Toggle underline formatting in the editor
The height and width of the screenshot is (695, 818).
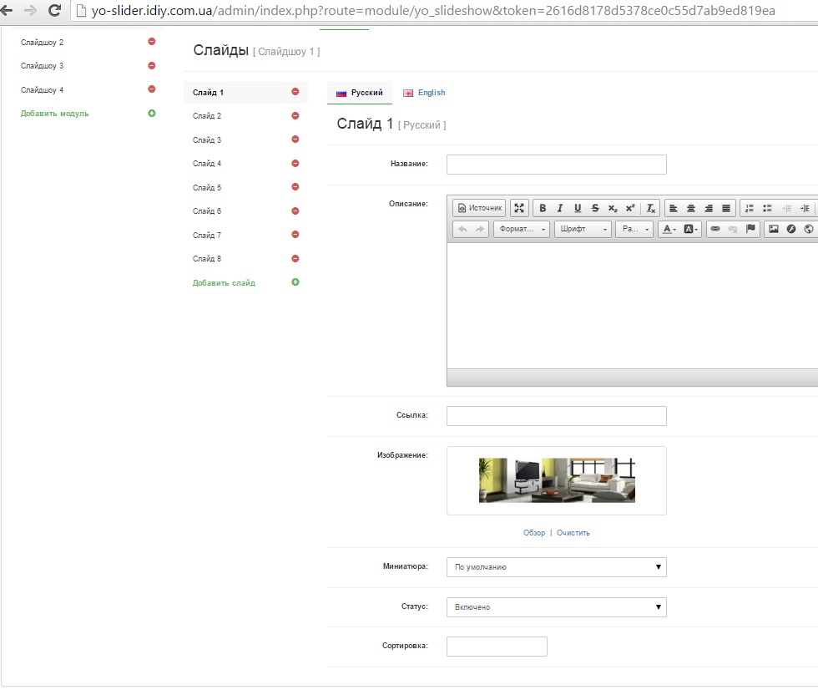pos(578,208)
